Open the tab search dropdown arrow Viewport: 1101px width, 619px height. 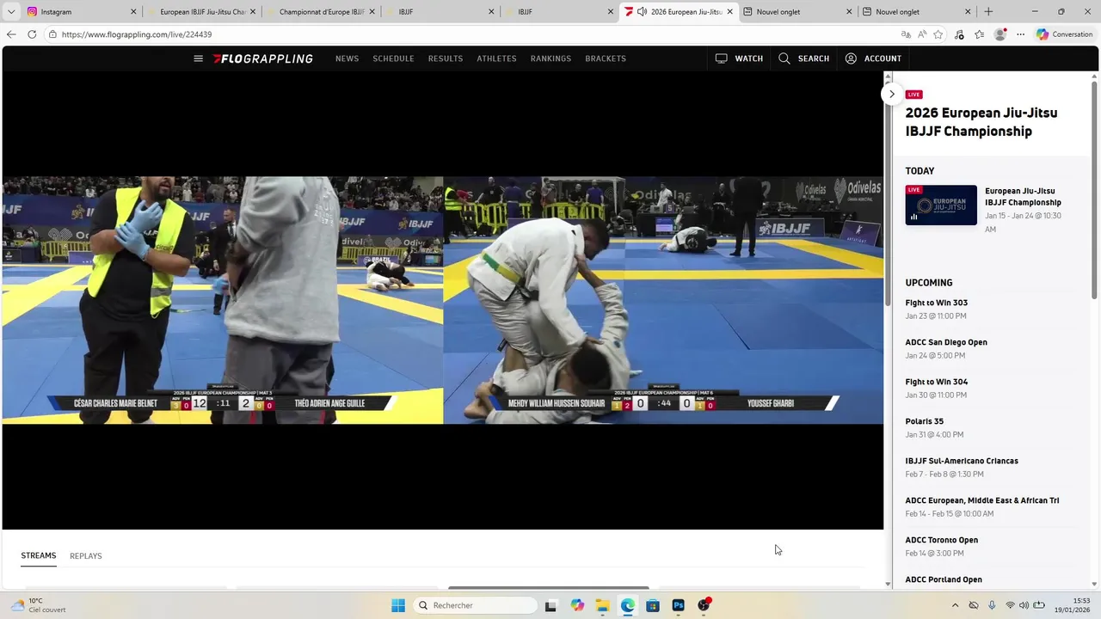[x=11, y=12]
